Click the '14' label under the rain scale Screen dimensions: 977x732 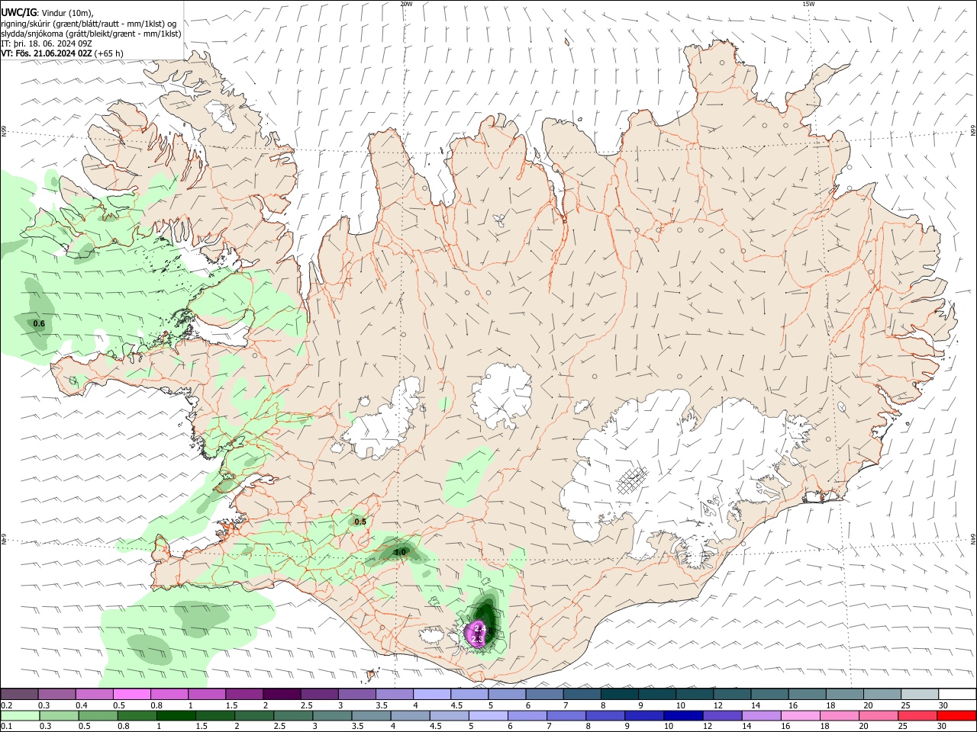click(746, 727)
